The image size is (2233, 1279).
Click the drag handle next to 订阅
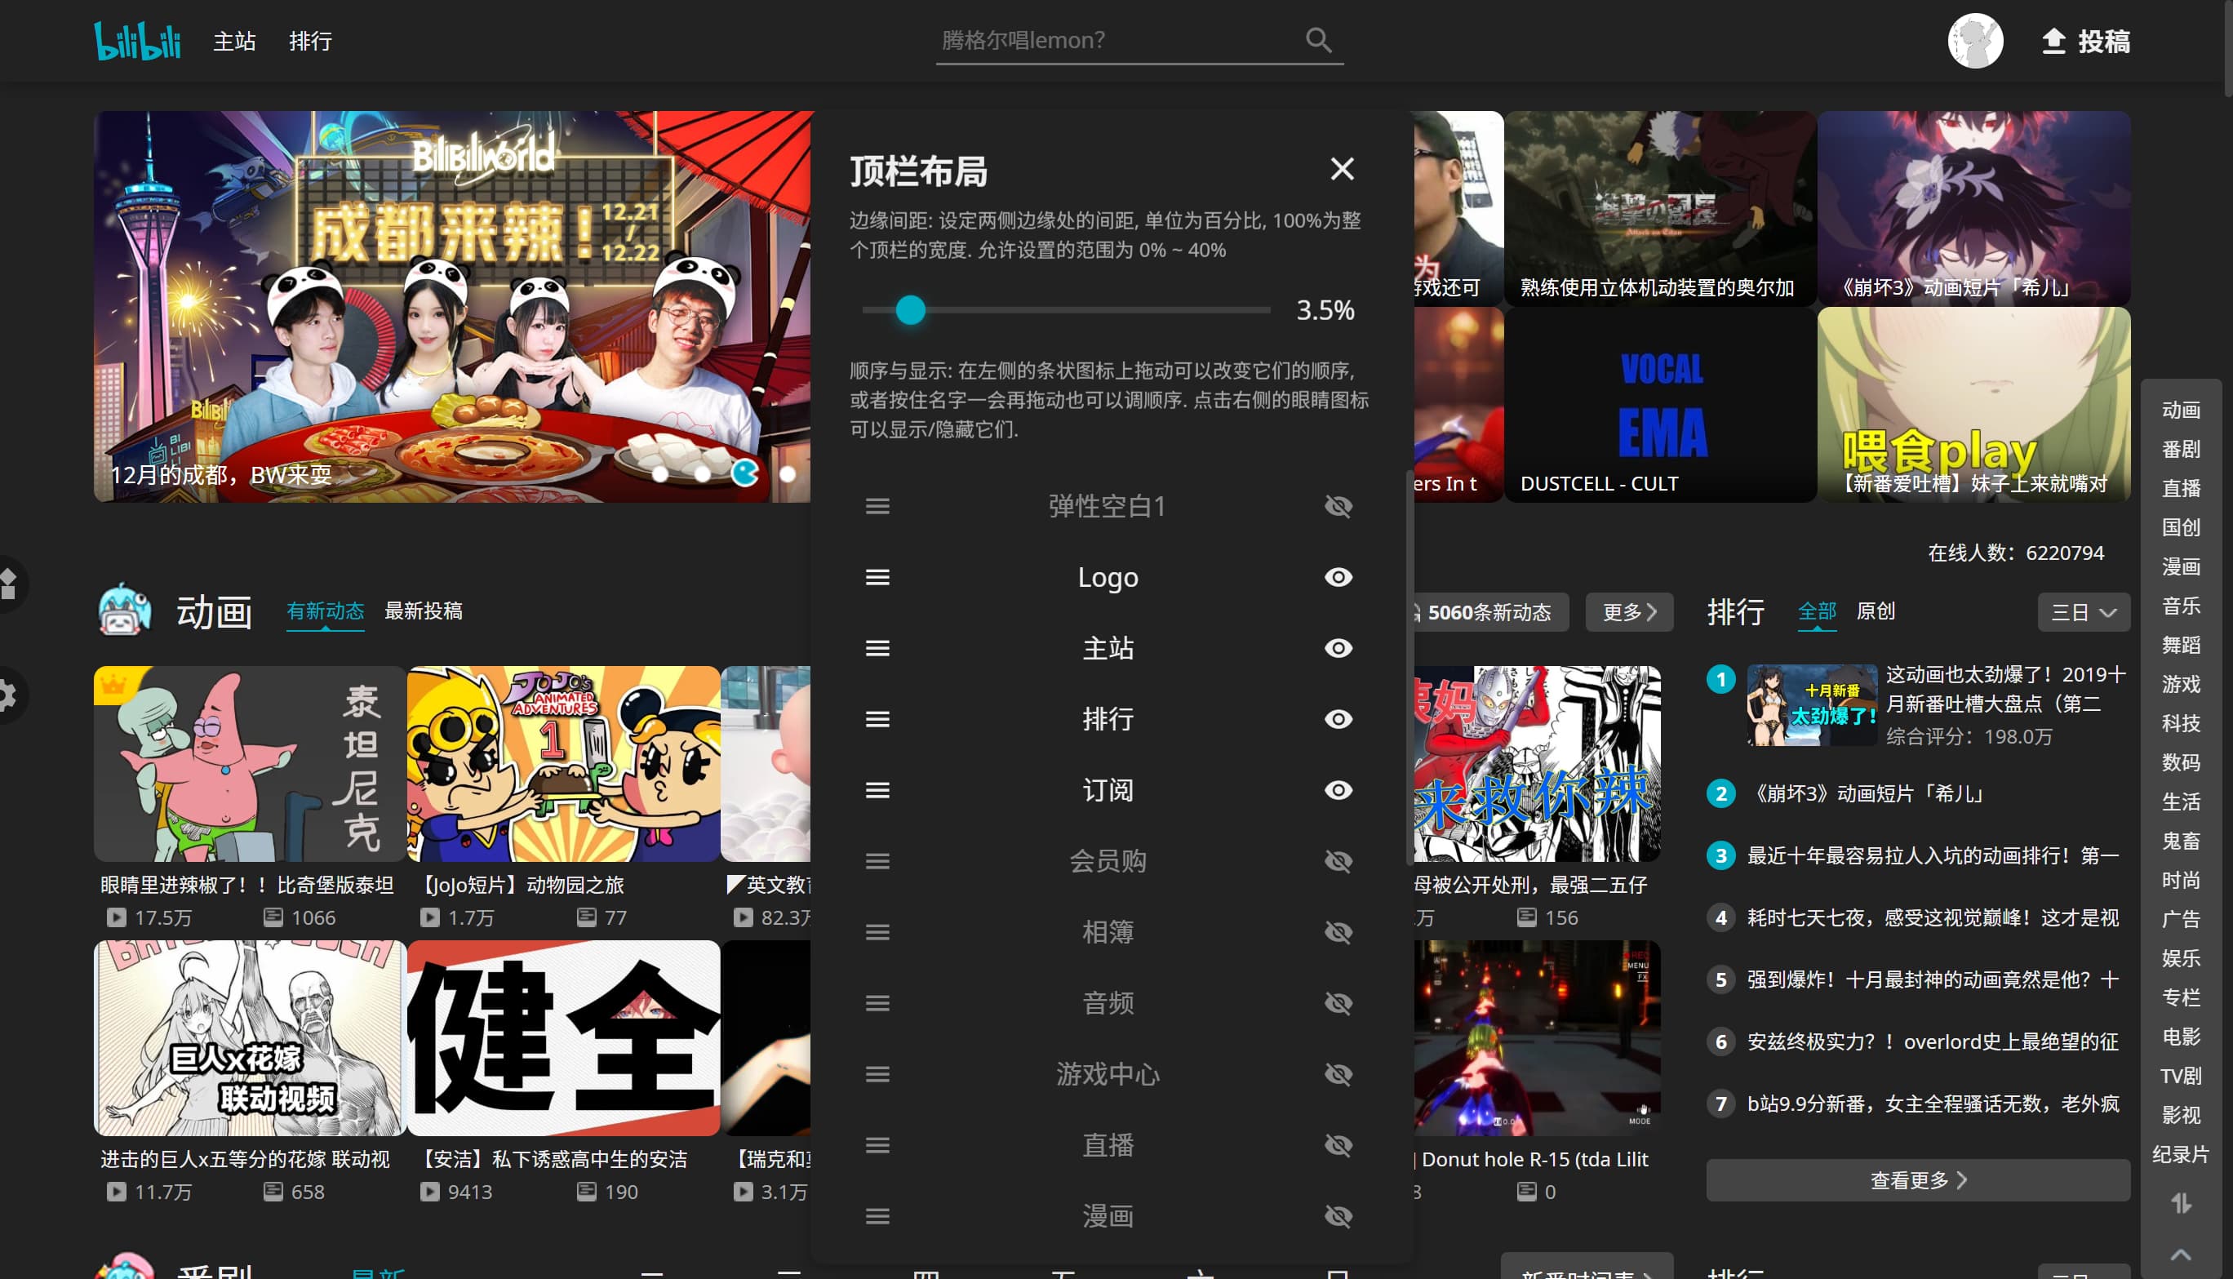pyautogui.click(x=877, y=790)
